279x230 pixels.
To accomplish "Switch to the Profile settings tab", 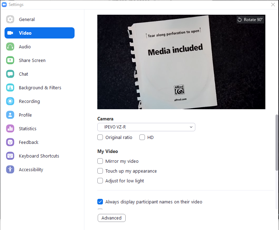I will 25,115.
